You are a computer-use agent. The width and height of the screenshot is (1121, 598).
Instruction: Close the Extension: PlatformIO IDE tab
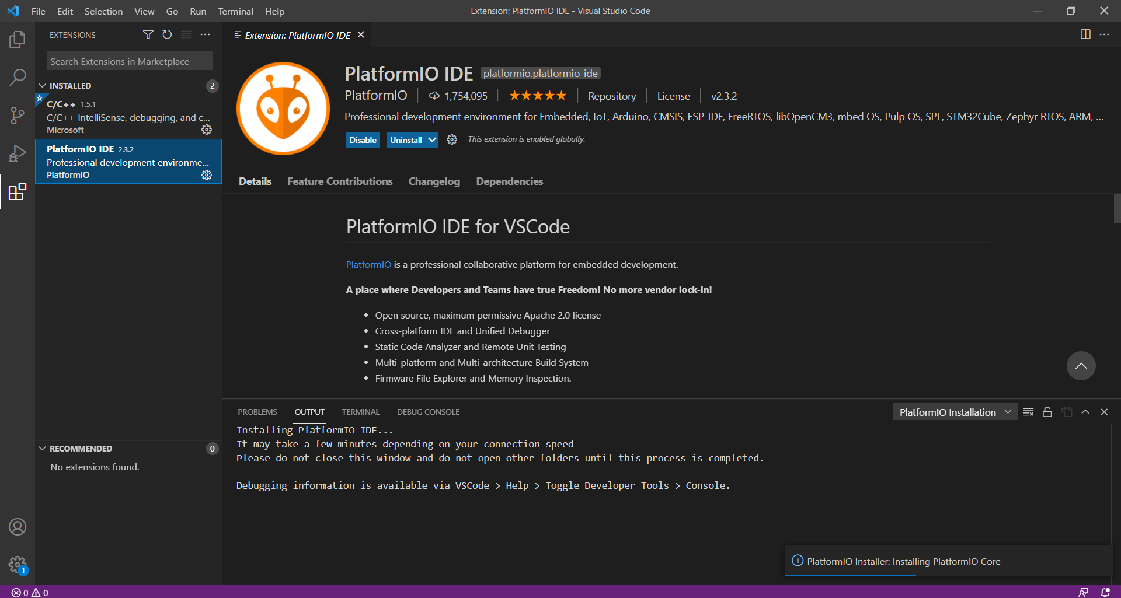coord(361,35)
